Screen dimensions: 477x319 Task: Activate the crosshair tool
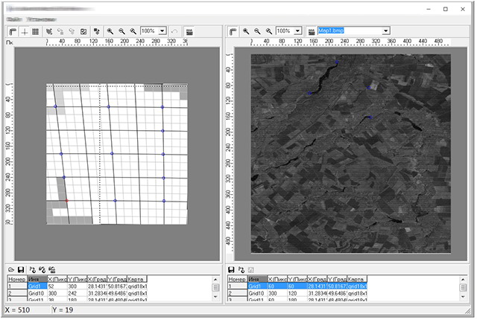point(25,31)
